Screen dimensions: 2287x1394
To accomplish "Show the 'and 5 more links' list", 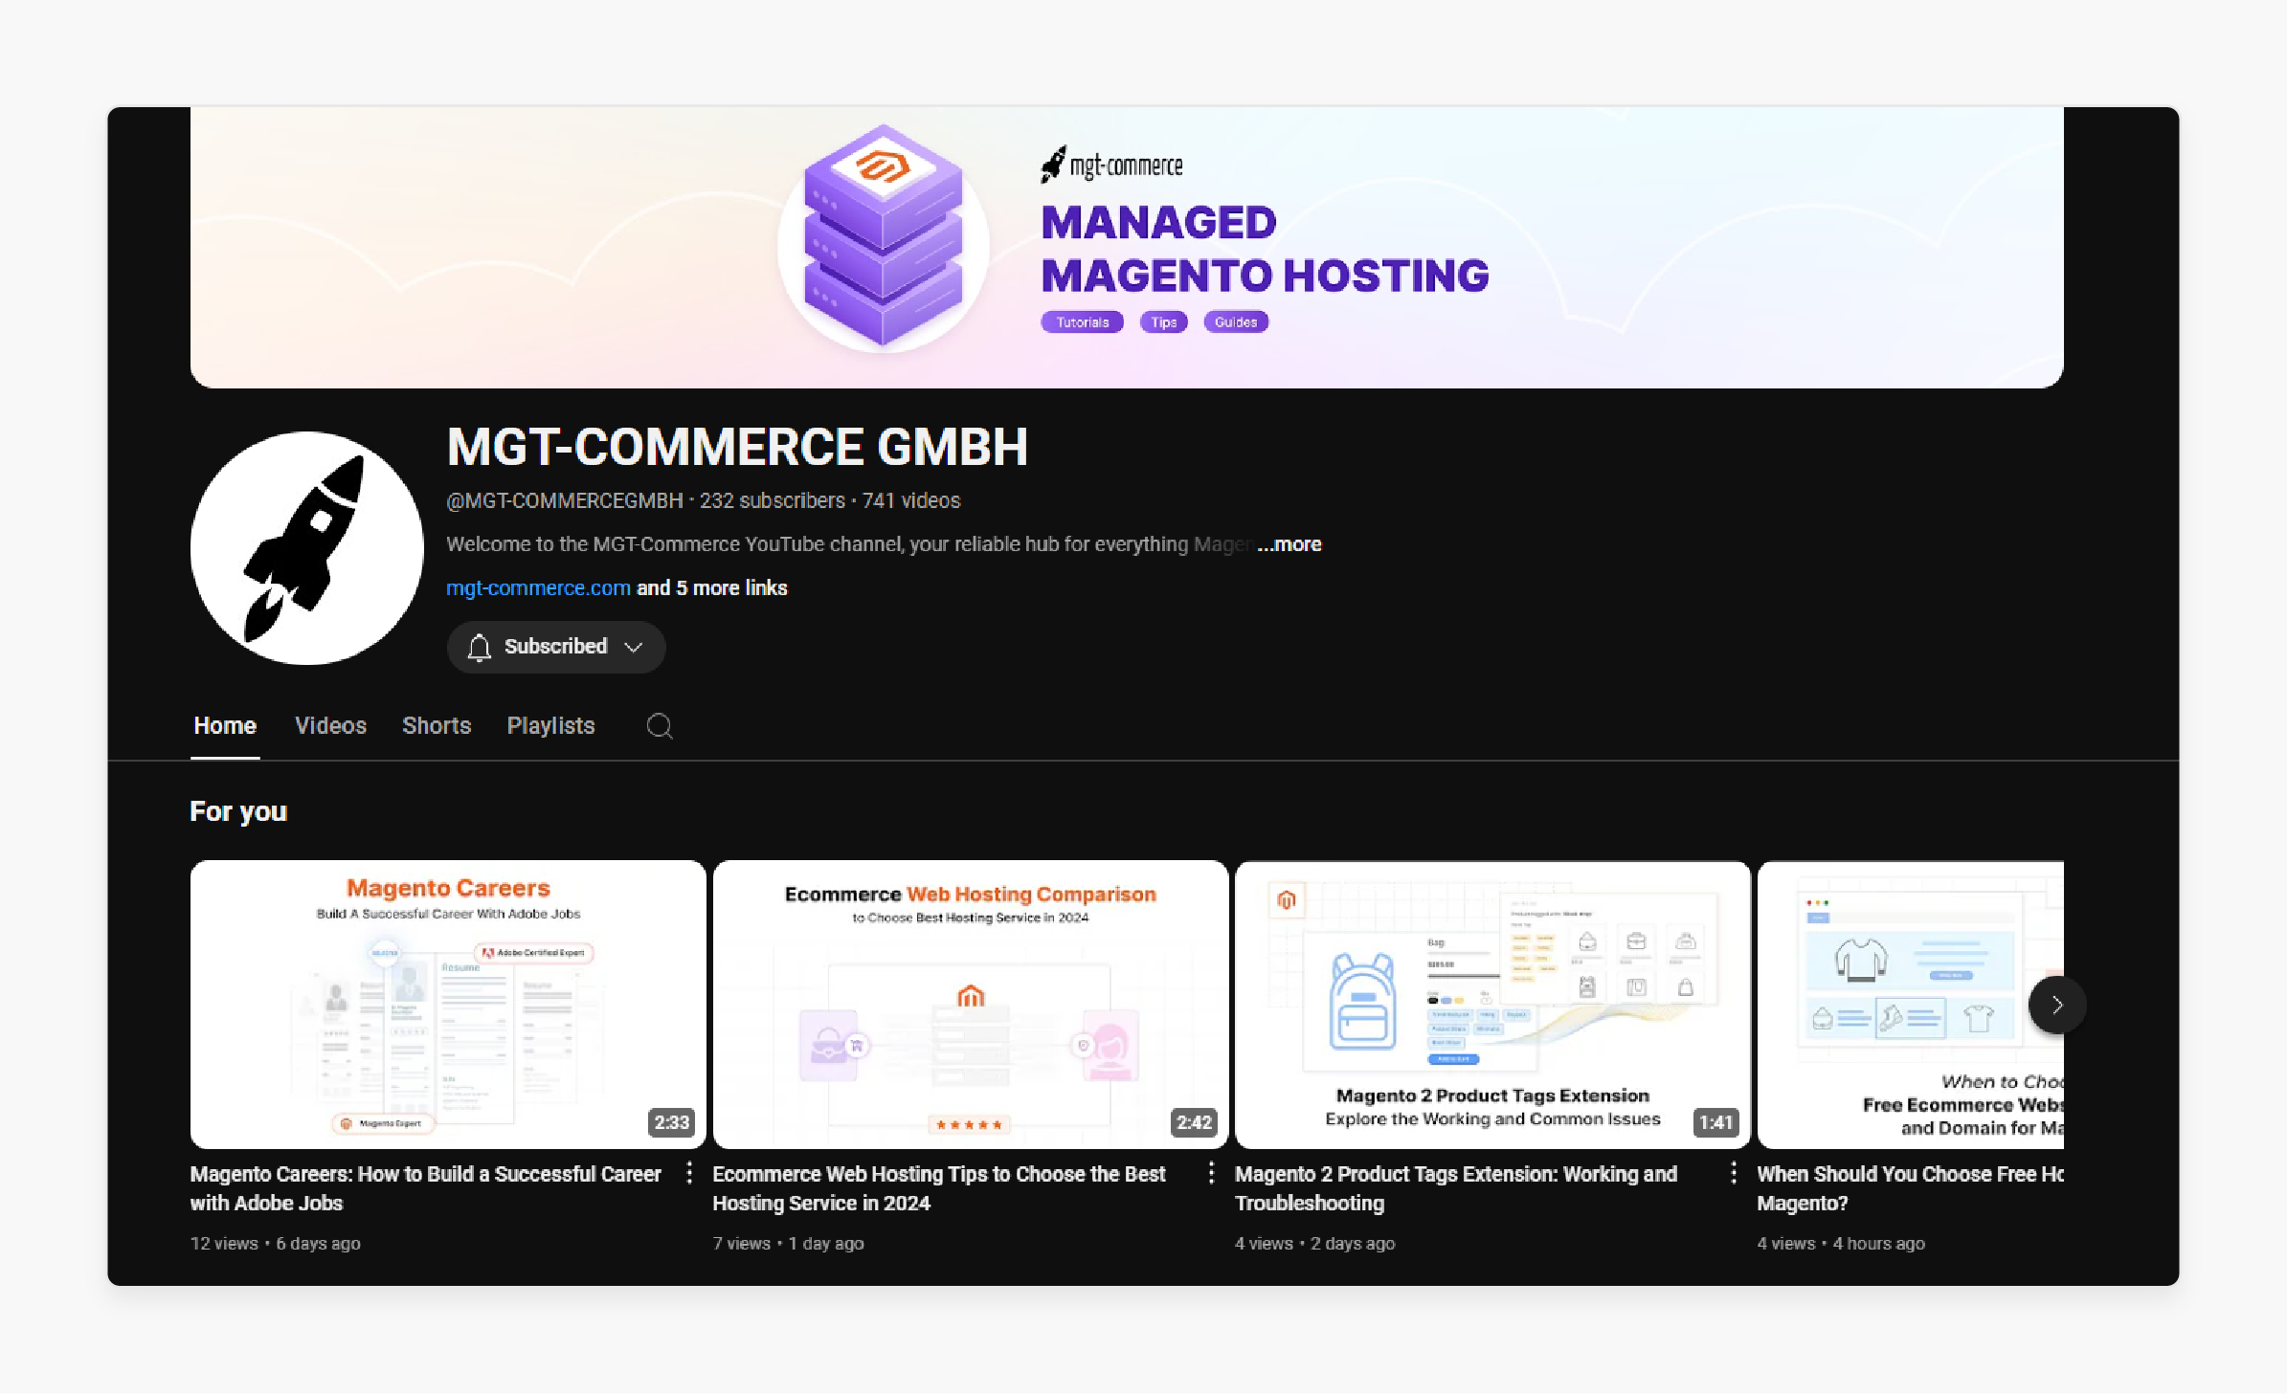I will tap(712, 588).
